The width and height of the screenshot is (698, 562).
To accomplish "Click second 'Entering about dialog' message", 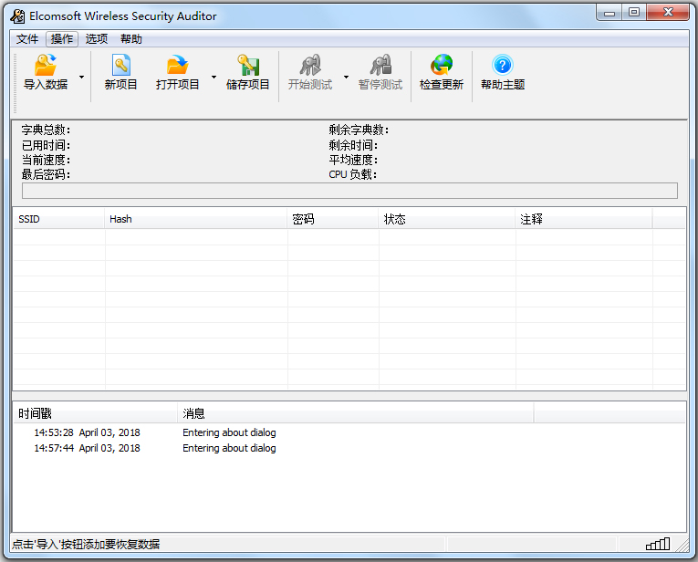I will [x=229, y=448].
